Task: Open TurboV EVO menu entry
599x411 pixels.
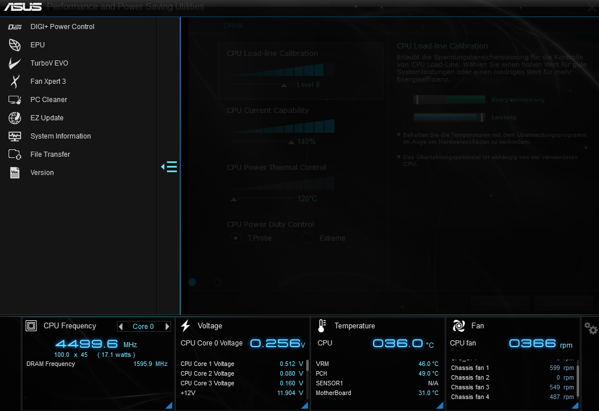Action: point(49,63)
